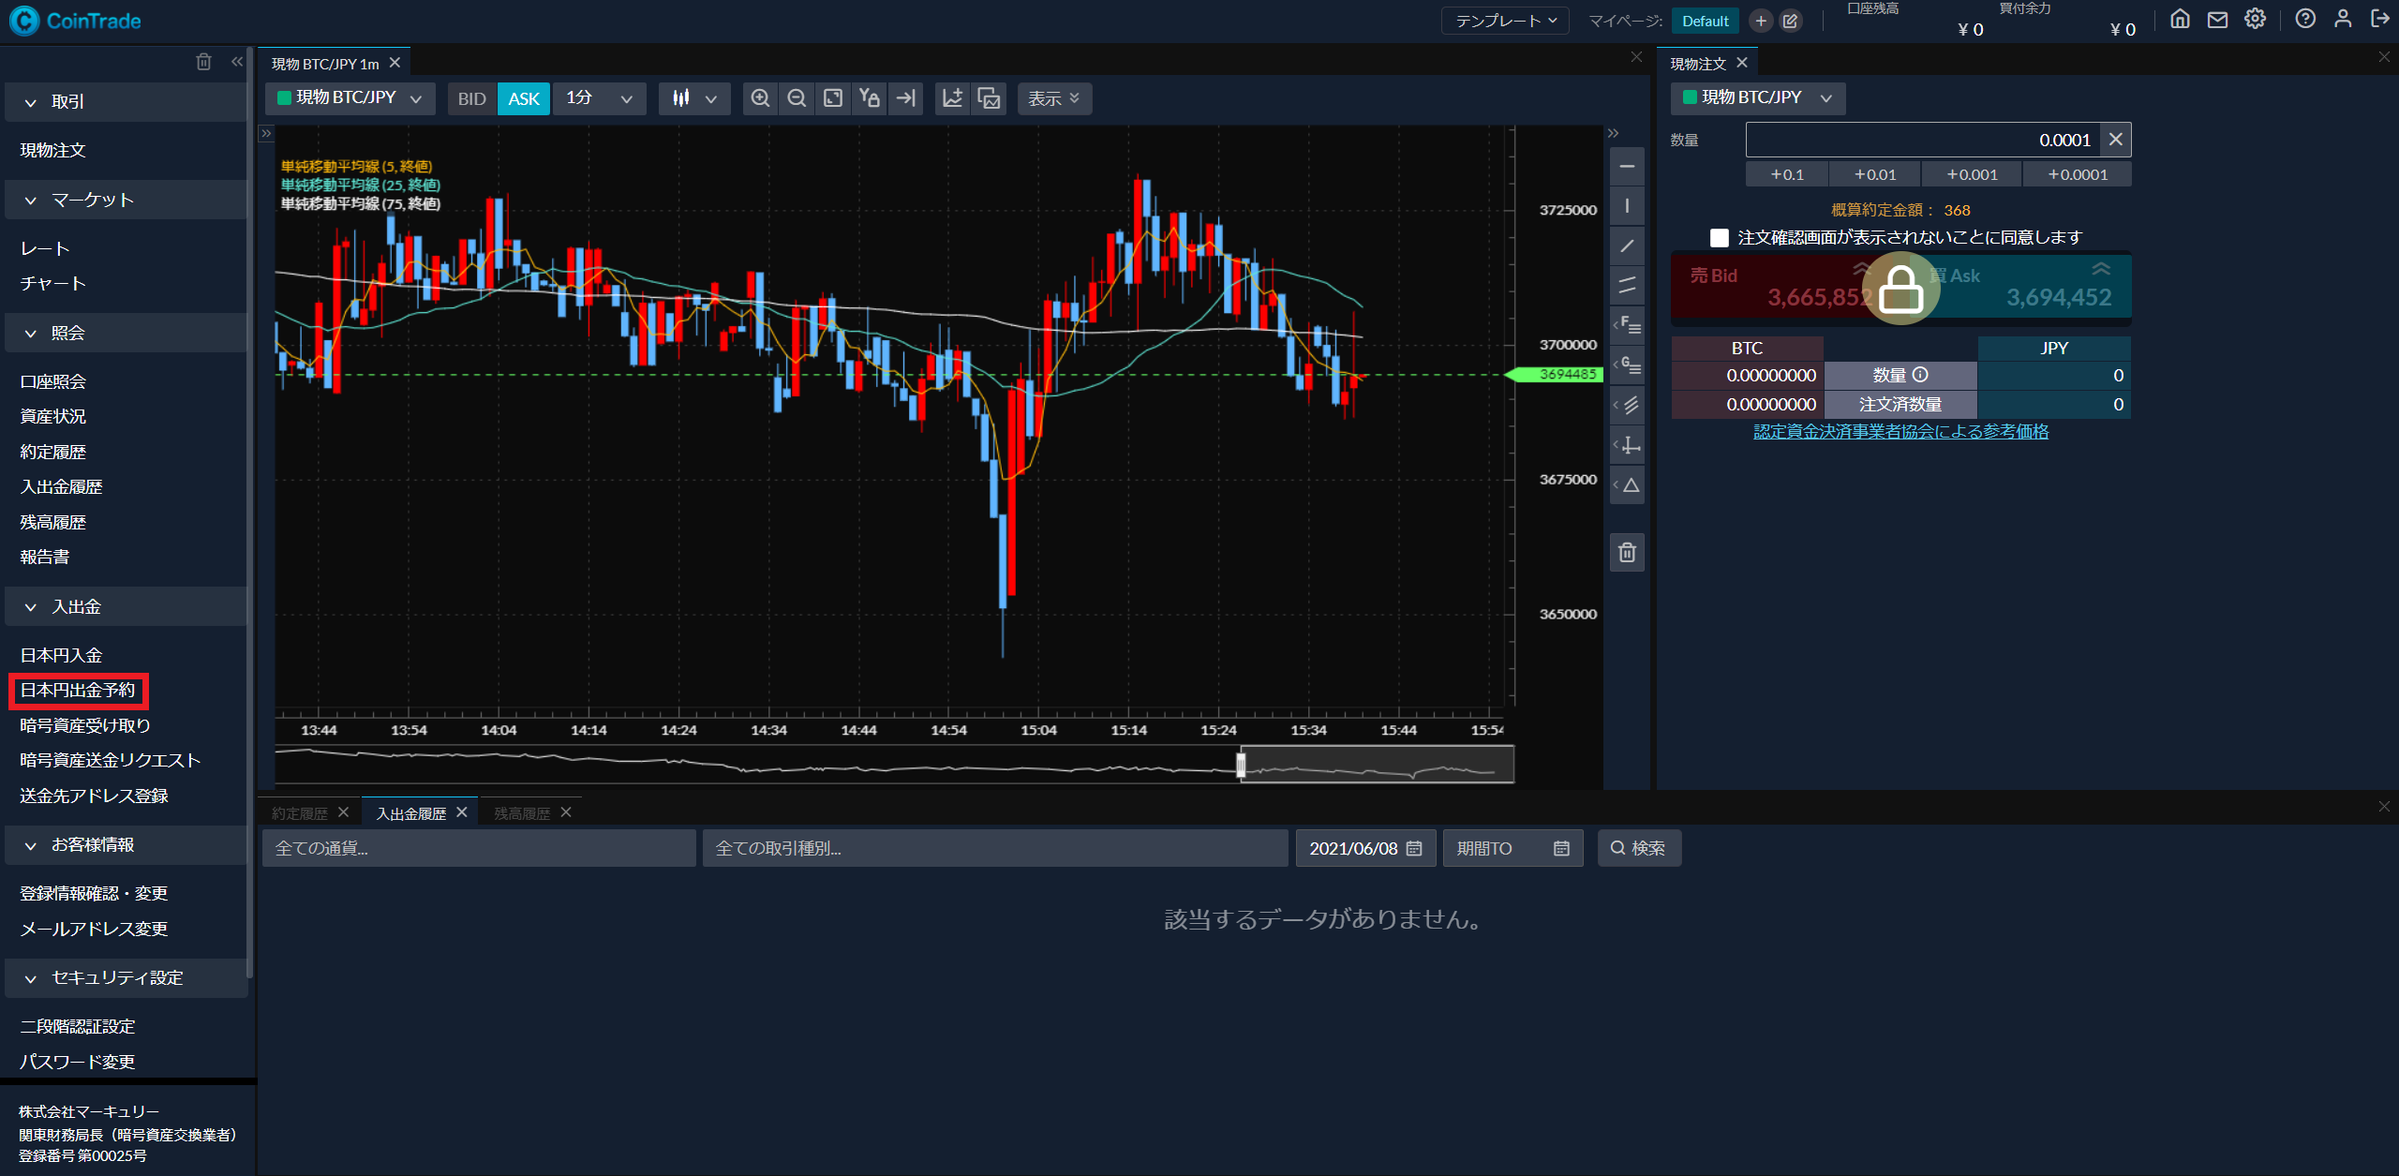Open the 認定資金決済事業者協会 reference price link
This screenshot has width=2399, height=1176.
click(x=1900, y=432)
